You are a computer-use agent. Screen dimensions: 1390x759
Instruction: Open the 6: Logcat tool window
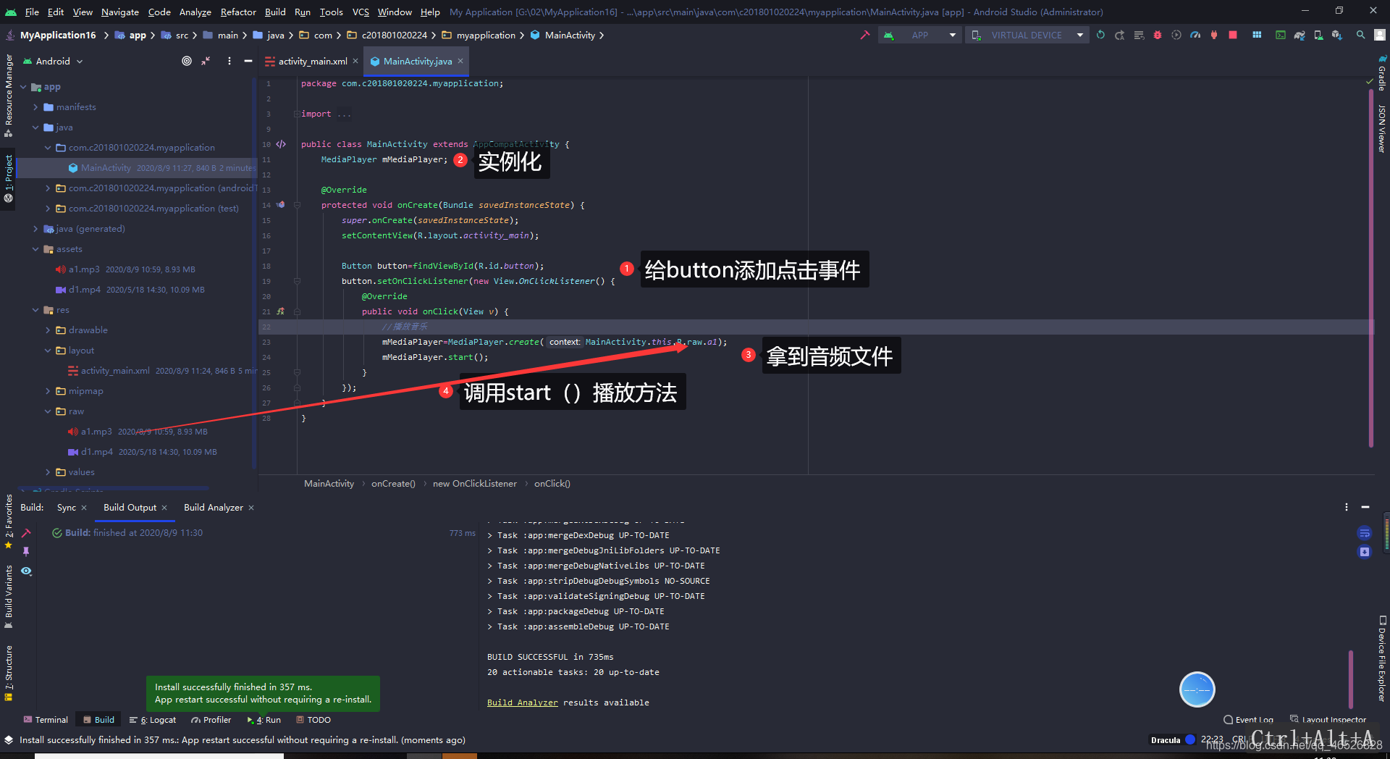[x=153, y=720]
